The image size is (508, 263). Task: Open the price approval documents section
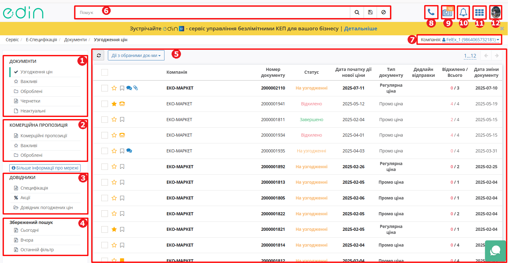[x=36, y=72]
